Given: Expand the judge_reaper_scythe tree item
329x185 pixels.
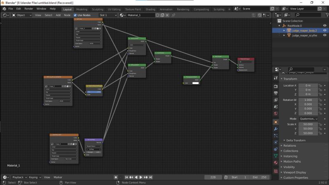Looking at the screenshot, I should click(x=284, y=35).
